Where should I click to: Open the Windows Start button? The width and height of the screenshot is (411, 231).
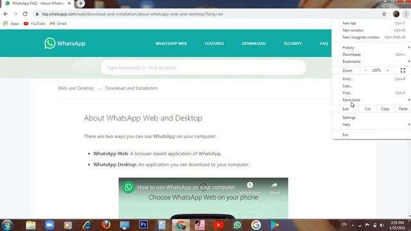7,225
